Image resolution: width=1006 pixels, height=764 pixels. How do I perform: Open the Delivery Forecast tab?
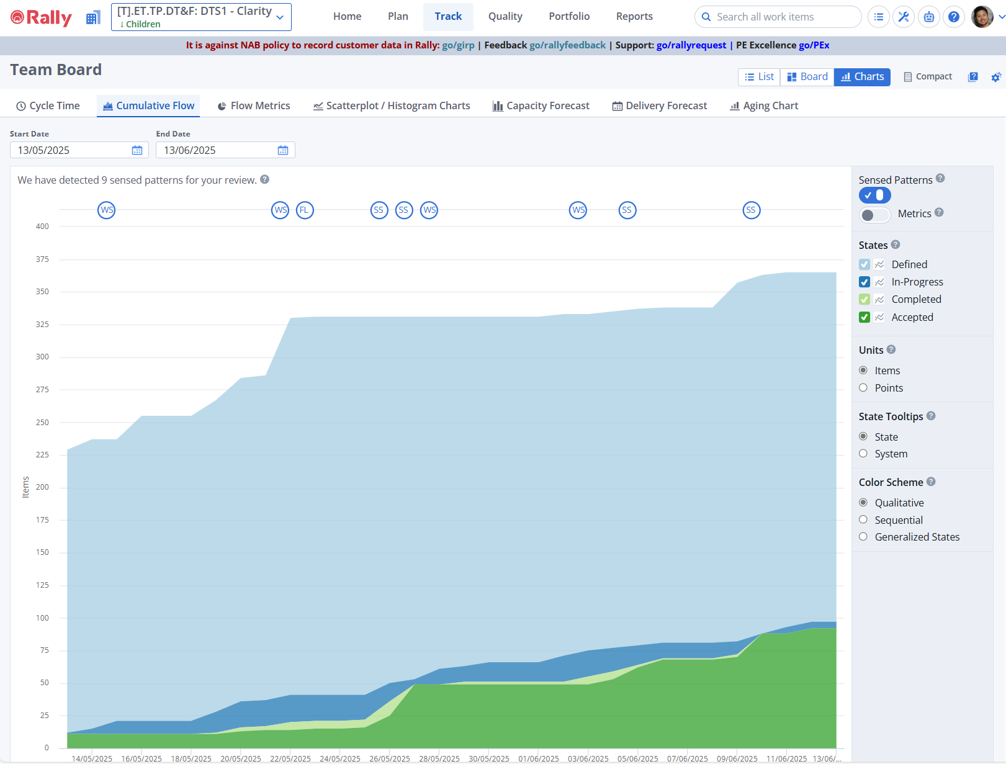point(660,106)
